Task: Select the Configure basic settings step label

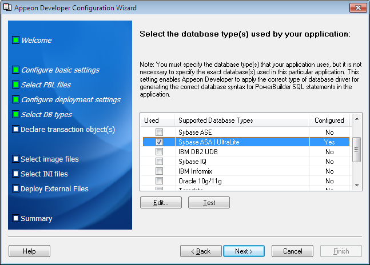Action: point(61,70)
